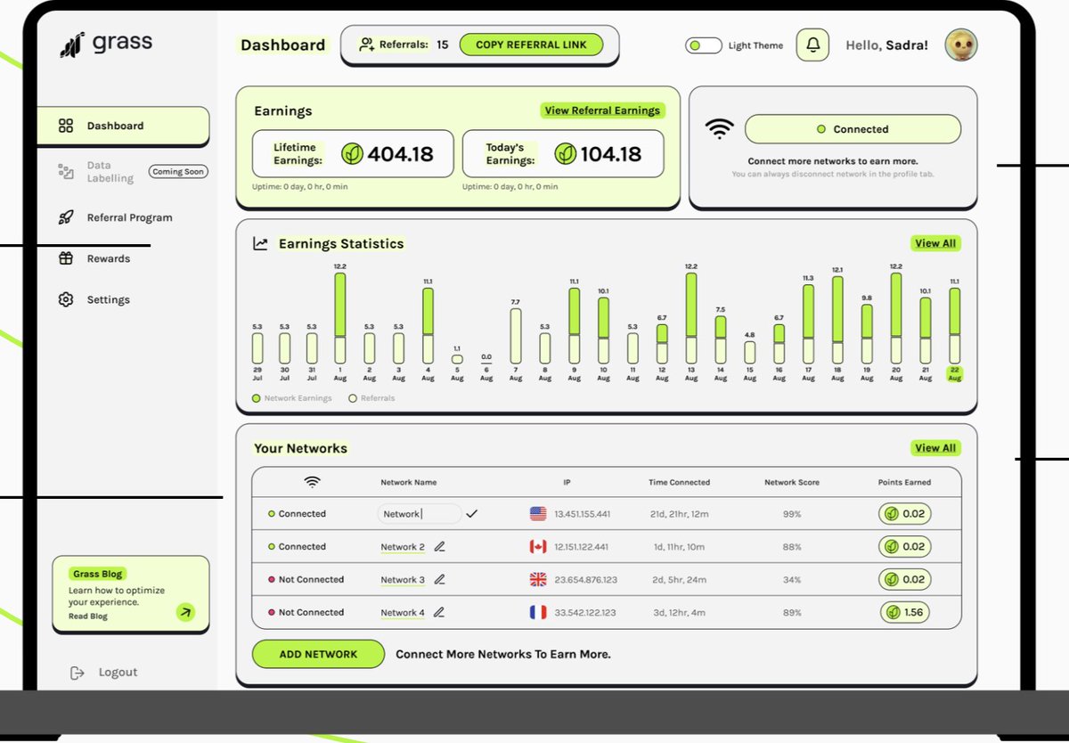Edit Network 4 name pencil icon
1069x743 pixels.
tap(439, 613)
